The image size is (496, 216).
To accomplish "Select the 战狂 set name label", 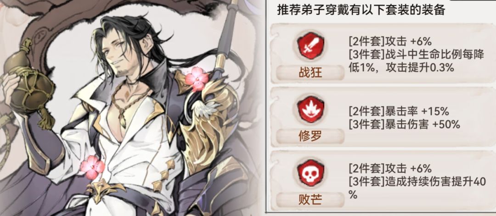I will [x=310, y=73].
